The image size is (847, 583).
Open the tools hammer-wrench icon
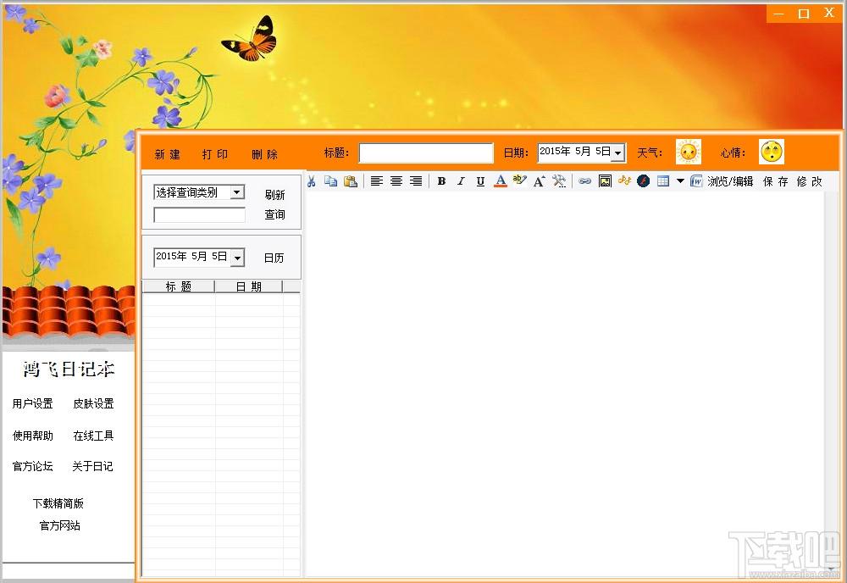point(559,181)
